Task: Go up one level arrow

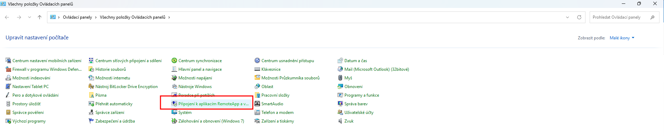Action: tap(39, 17)
